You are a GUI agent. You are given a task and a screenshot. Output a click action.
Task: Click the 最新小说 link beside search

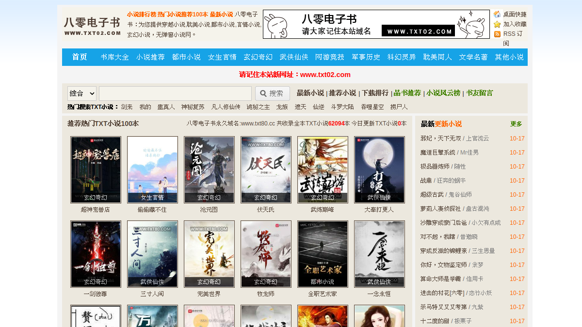[310, 93]
